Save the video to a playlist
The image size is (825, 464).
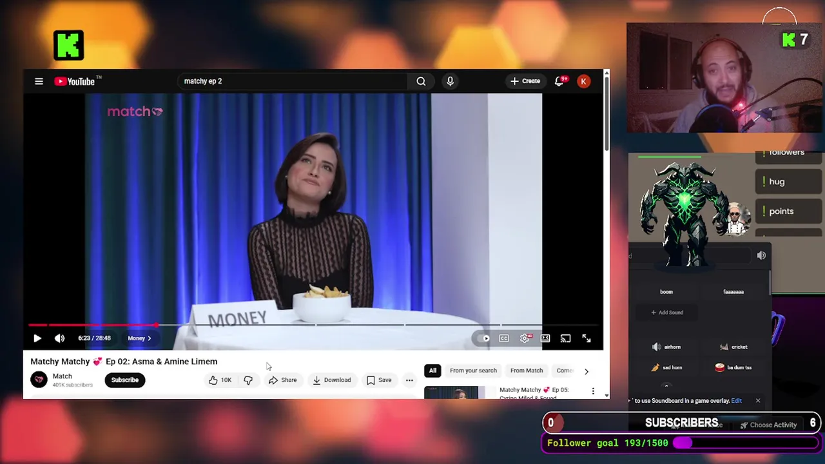click(x=379, y=380)
